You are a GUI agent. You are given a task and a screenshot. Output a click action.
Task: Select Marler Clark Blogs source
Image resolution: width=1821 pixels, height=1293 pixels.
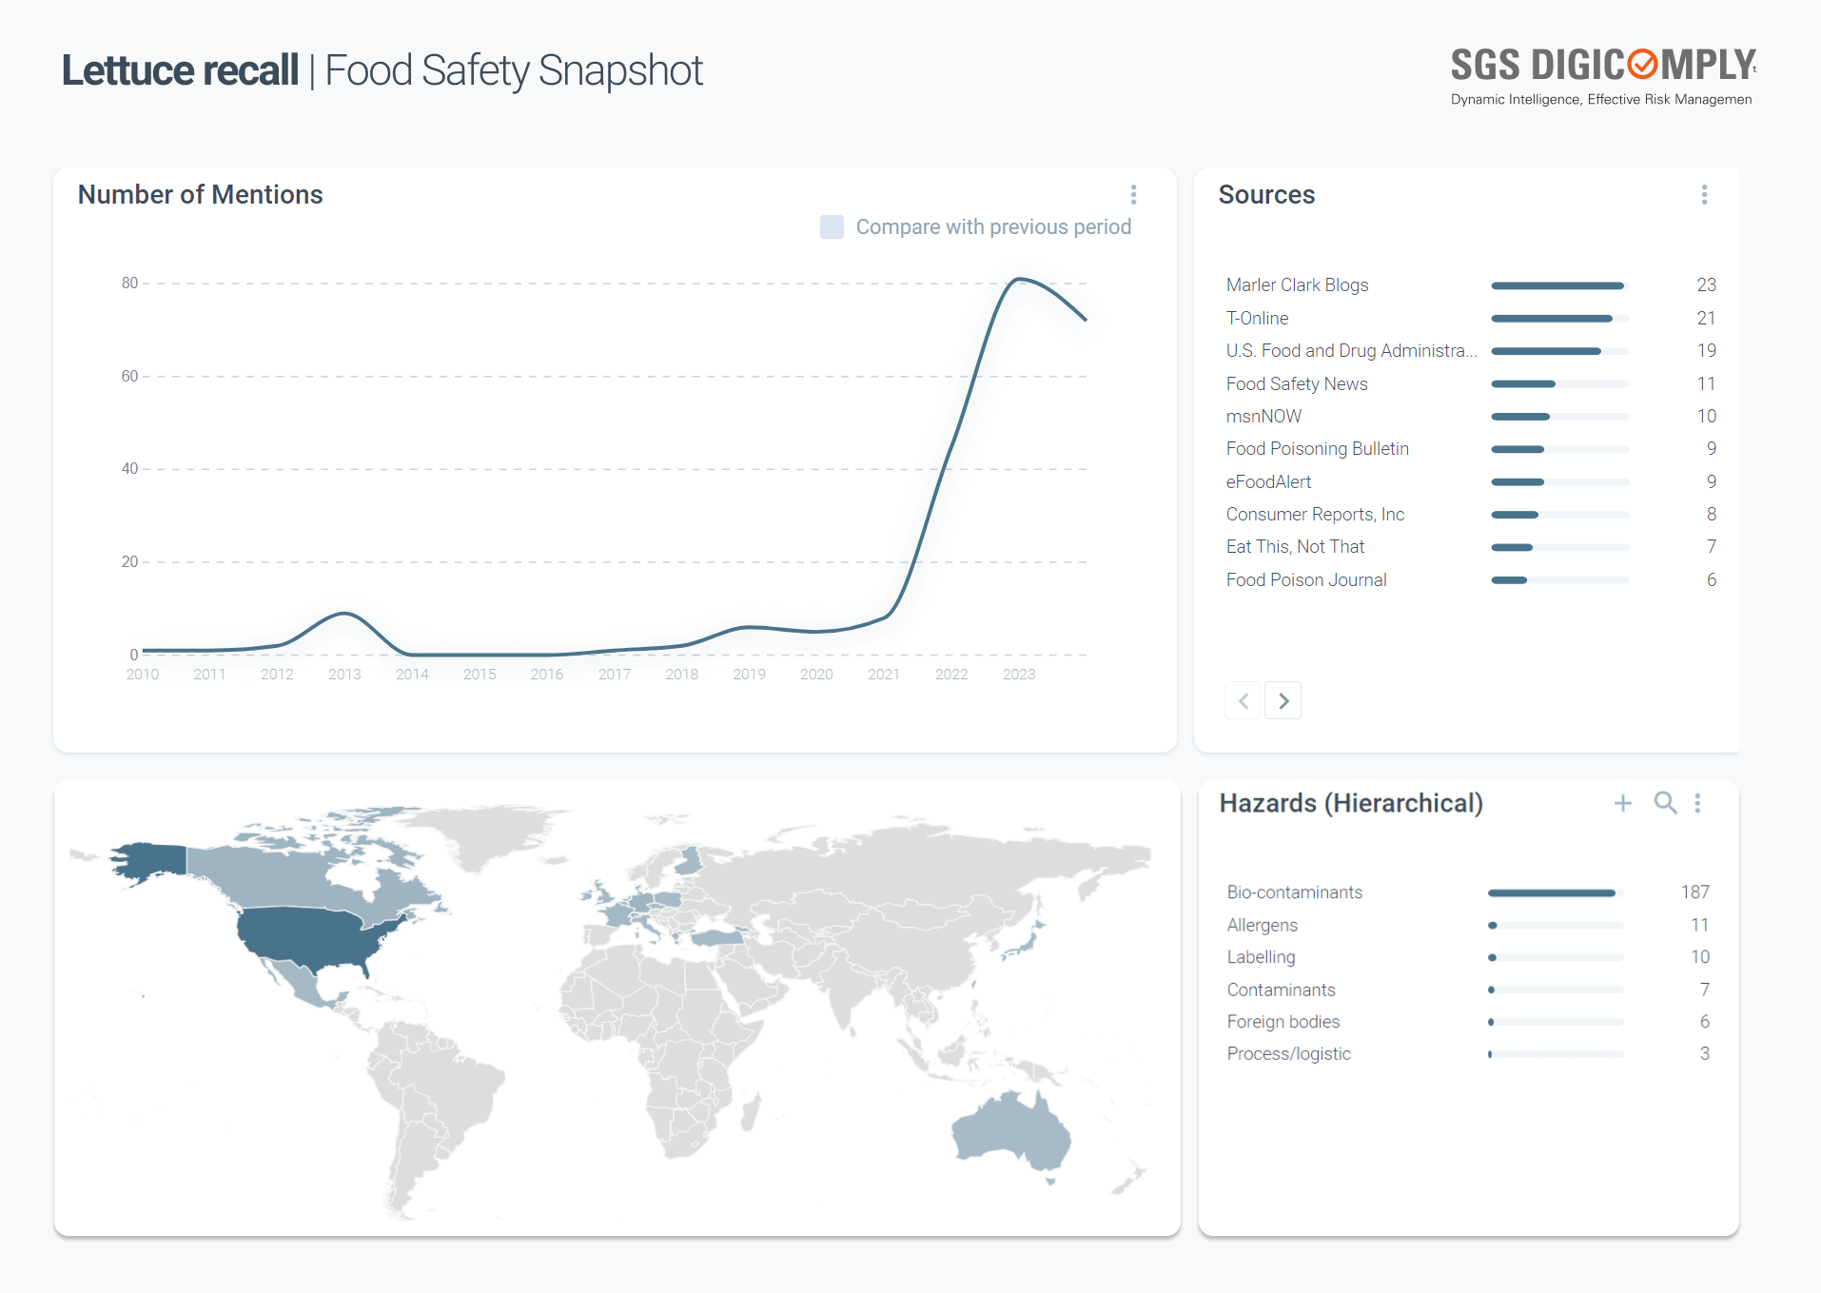[1297, 285]
